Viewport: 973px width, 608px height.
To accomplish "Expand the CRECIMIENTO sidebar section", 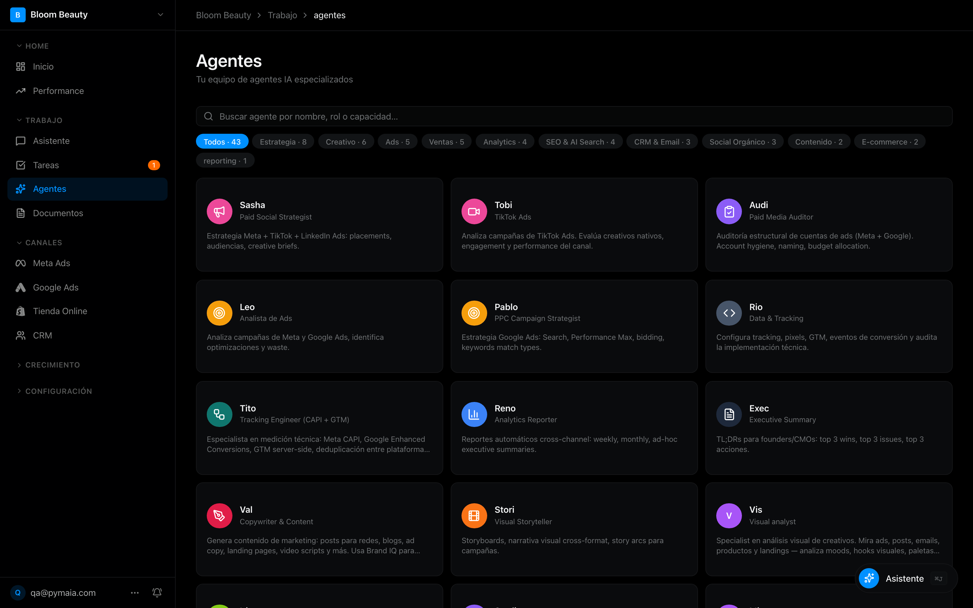I will tap(48, 365).
